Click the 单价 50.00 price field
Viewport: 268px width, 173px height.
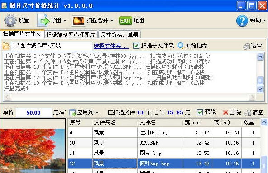click(34, 112)
